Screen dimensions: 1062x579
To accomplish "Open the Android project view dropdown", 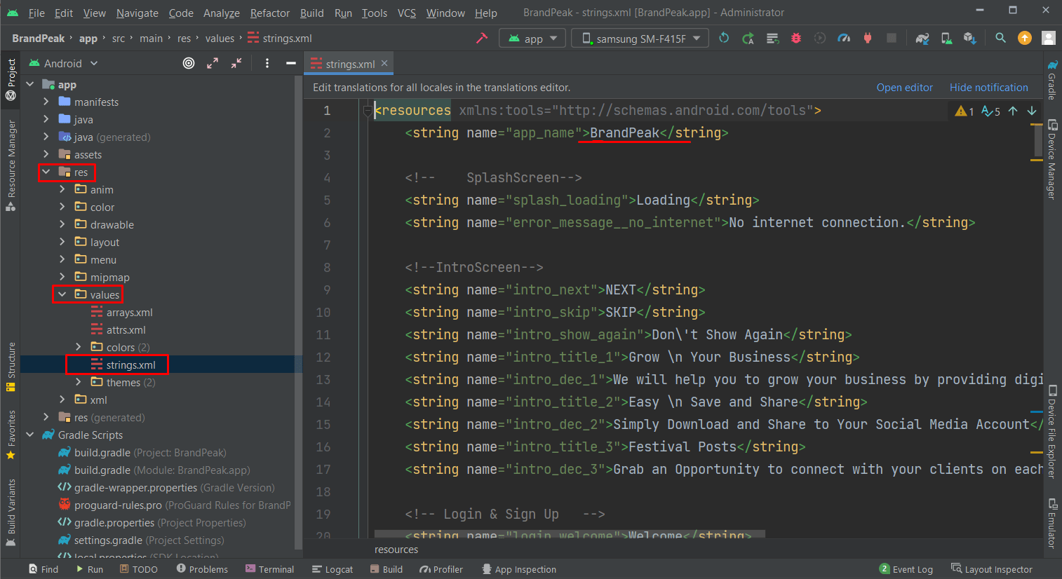I will click(x=62, y=63).
